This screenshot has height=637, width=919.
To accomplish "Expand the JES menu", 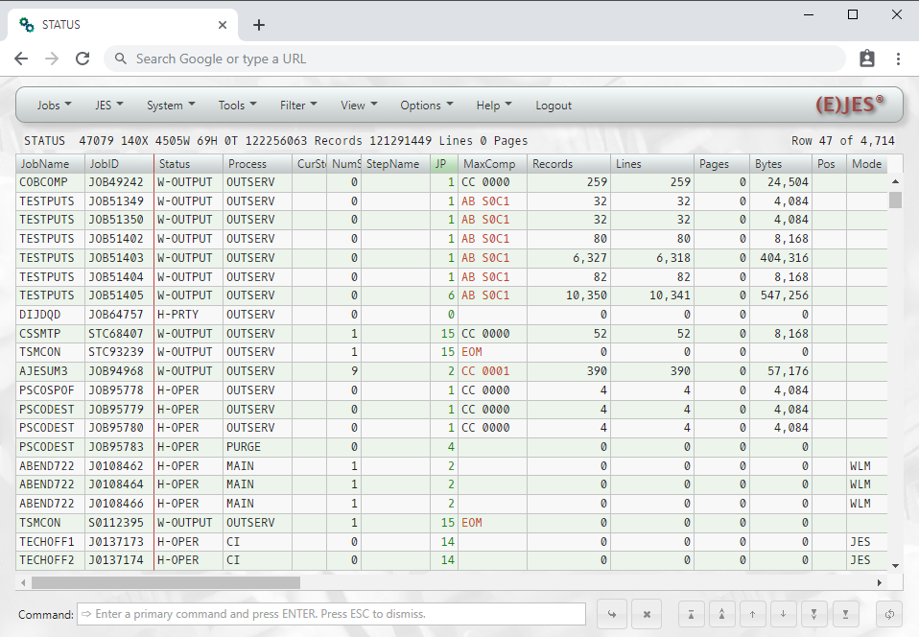I will [x=108, y=106].
